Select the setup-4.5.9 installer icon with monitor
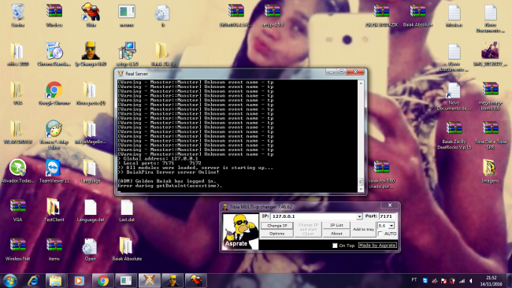The height and width of the screenshot is (288, 512). tap(127, 54)
